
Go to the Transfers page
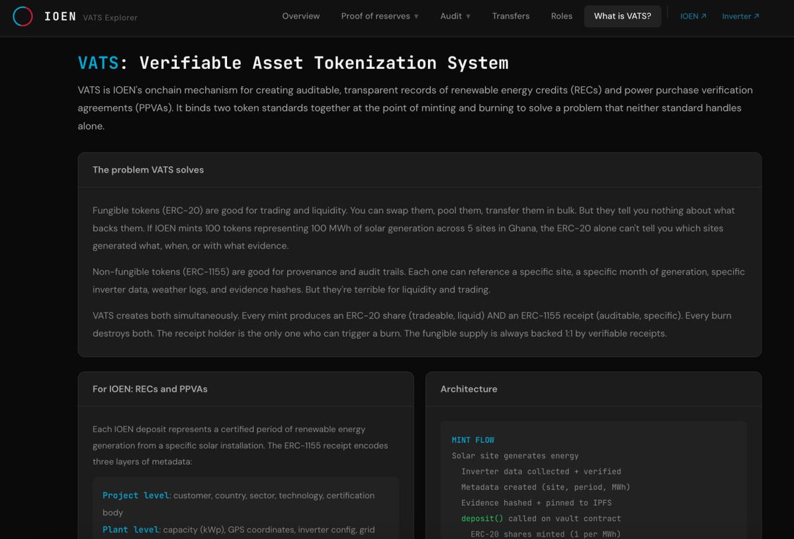(x=511, y=16)
